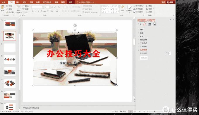Open the Format Picture pane options arrow

click(171, 20)
